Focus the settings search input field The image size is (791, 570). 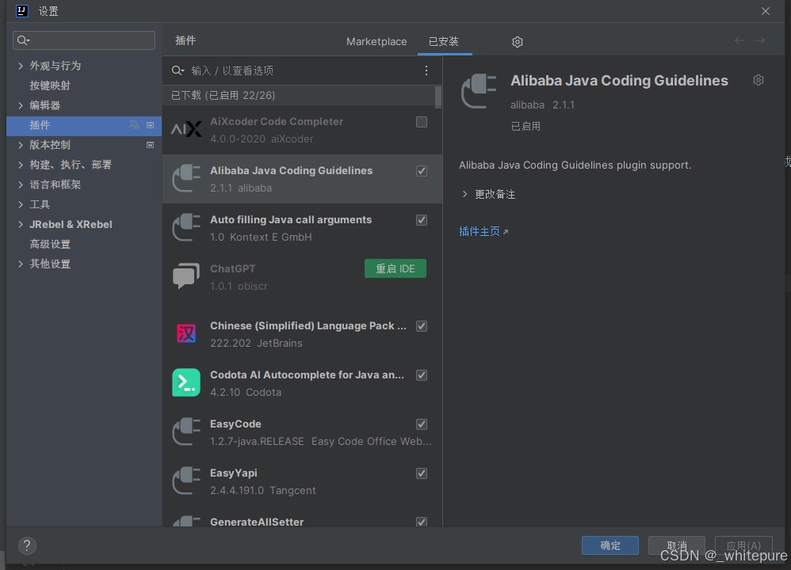(84, 40)
